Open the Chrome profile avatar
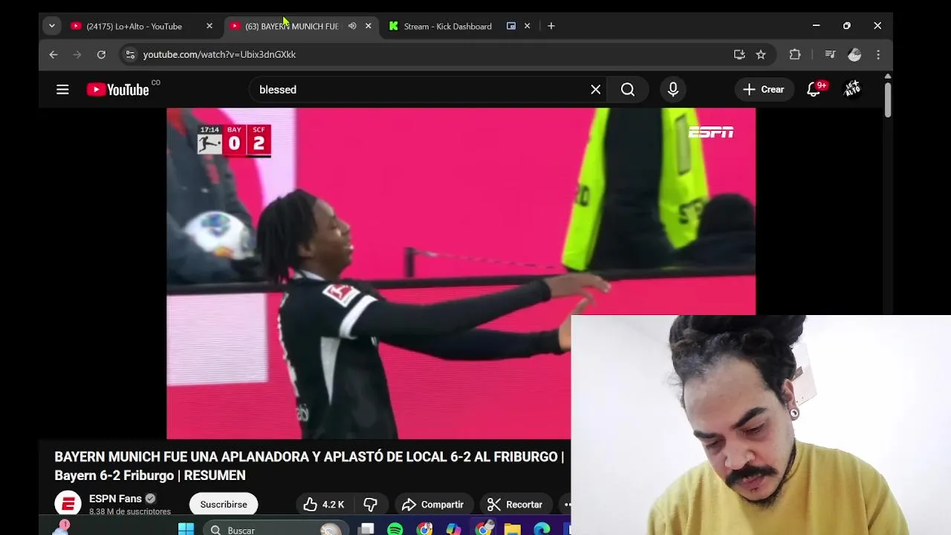 pos(854,54)
